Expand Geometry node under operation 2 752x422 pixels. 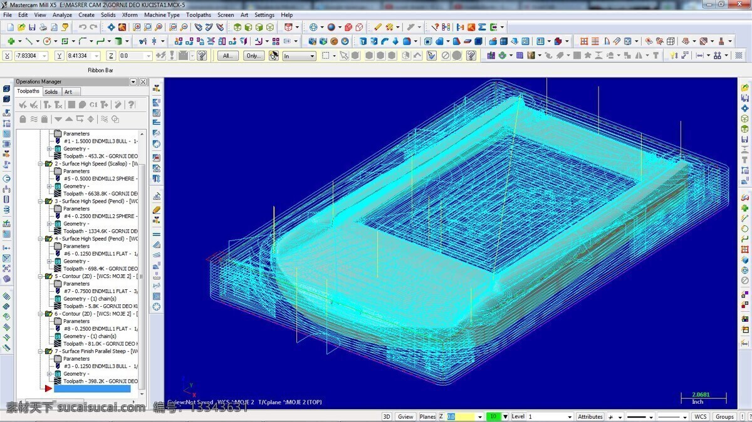tap(50, 187)
